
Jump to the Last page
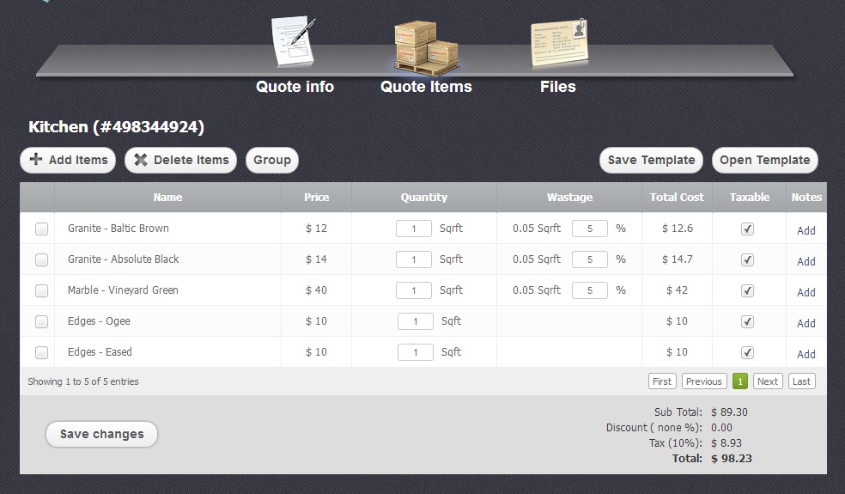point(801,381)
